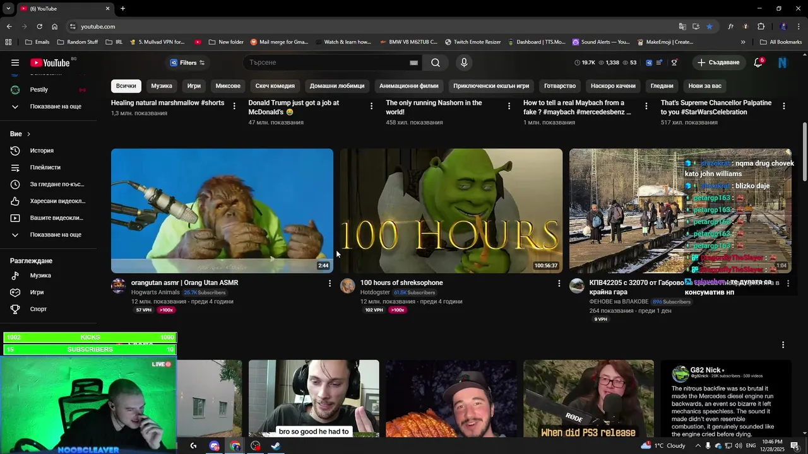
Task: Reload the page
Action: (39, 26)
